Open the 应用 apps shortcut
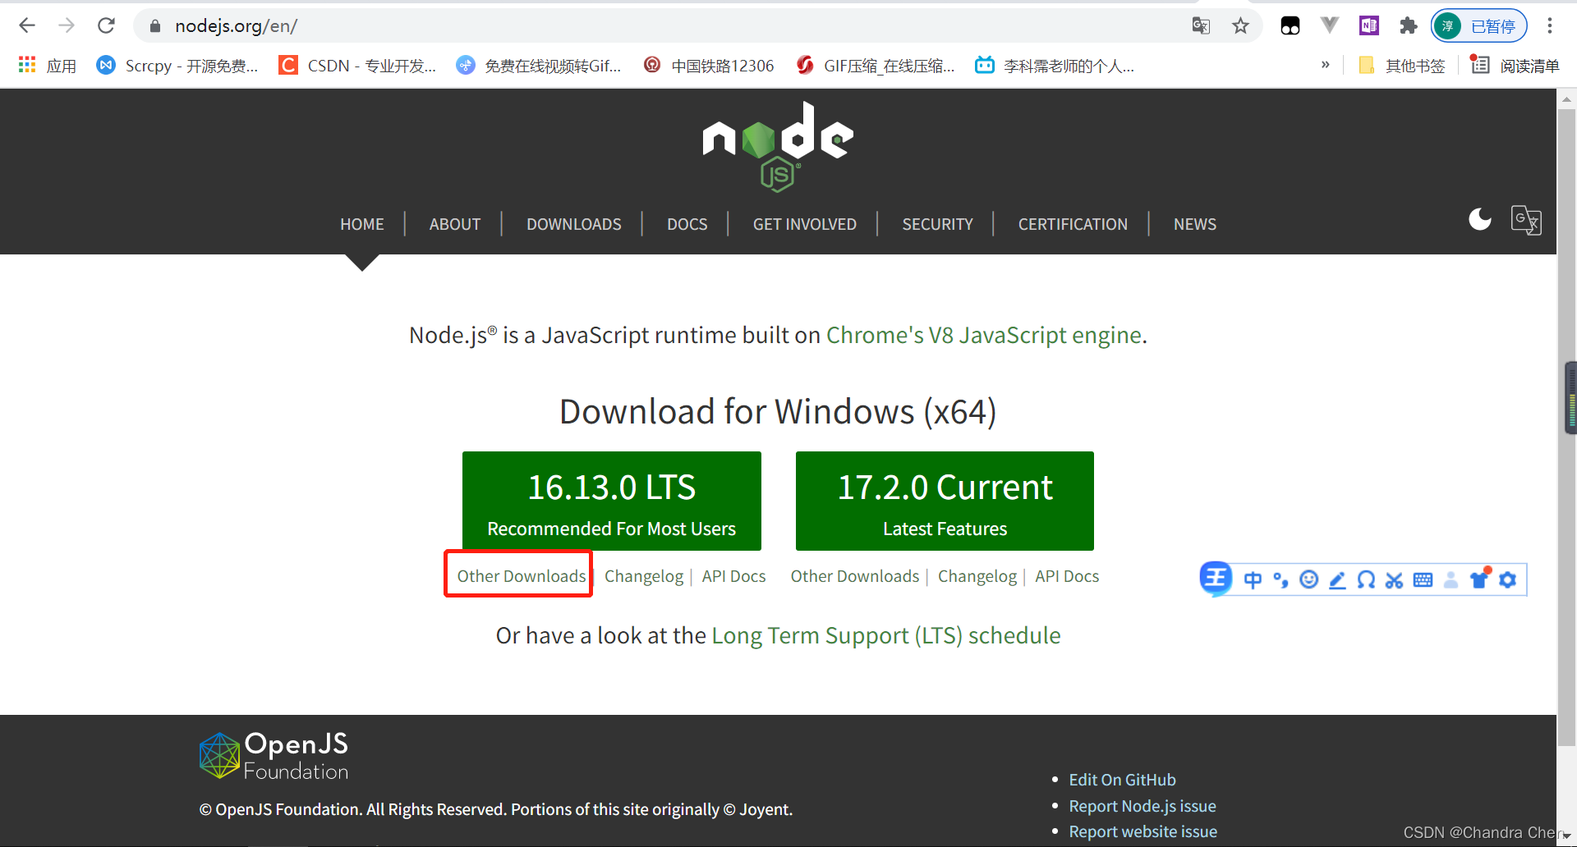Screen dimensions: 1577x847 [48, 66]
